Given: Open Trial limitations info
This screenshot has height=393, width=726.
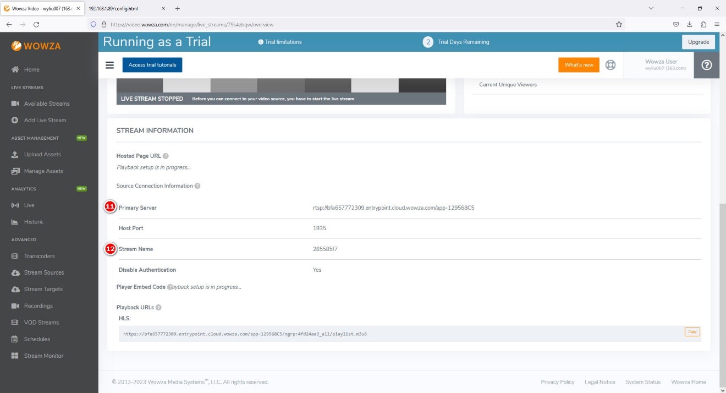Looking at the screenshot, I should coord(280,42).
